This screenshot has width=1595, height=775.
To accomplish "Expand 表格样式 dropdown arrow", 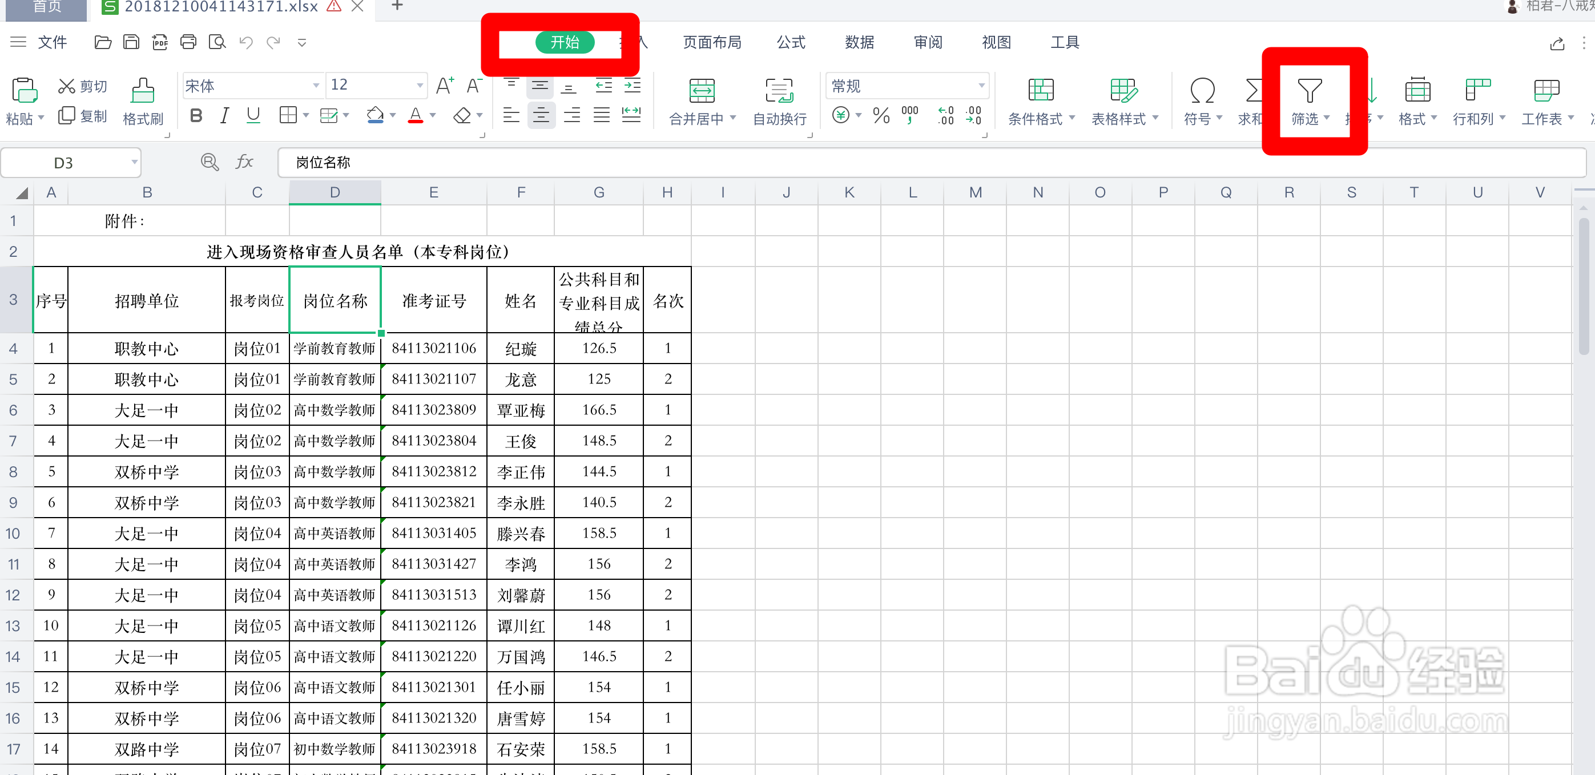I will click(x=1155, y=118).
